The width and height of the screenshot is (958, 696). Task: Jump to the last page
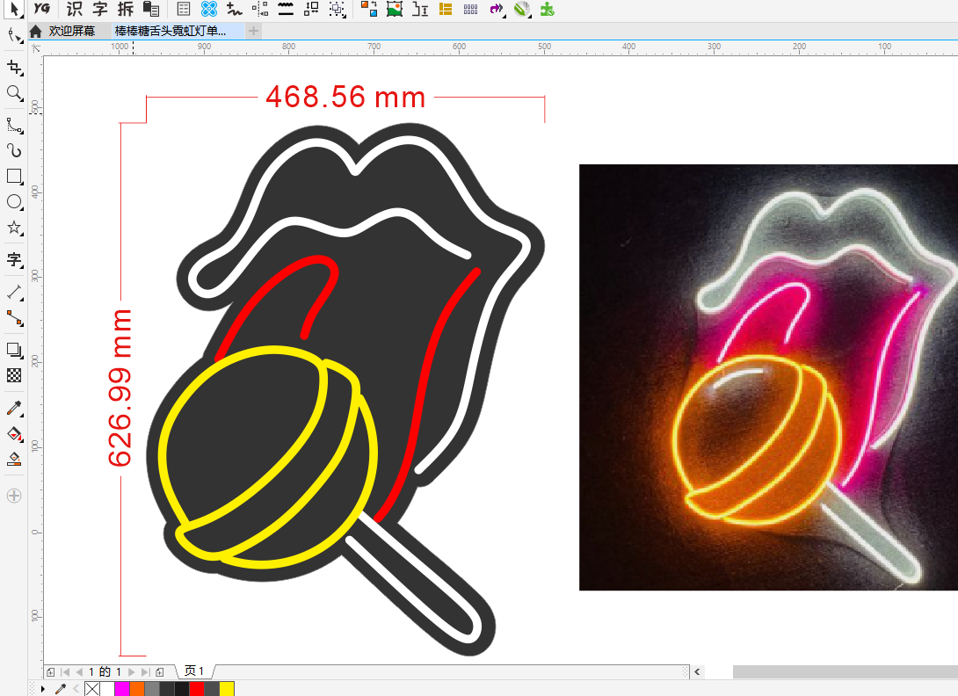tap(145, 671)
